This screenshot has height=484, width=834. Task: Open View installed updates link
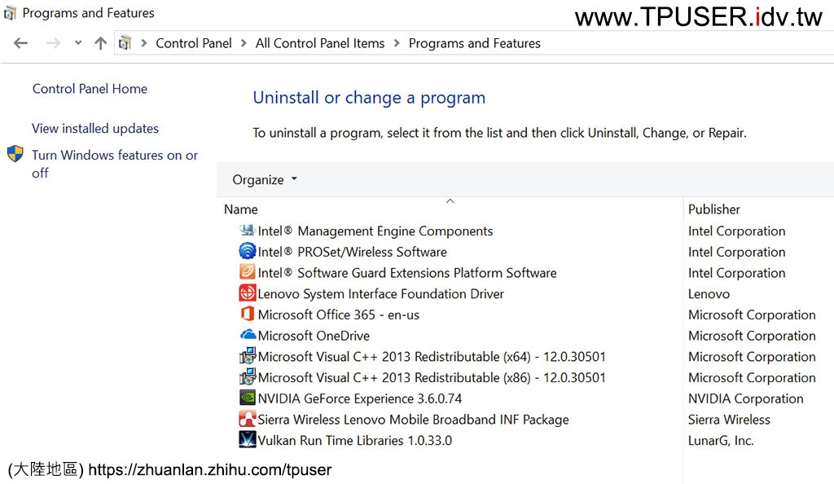coord(95,129)
